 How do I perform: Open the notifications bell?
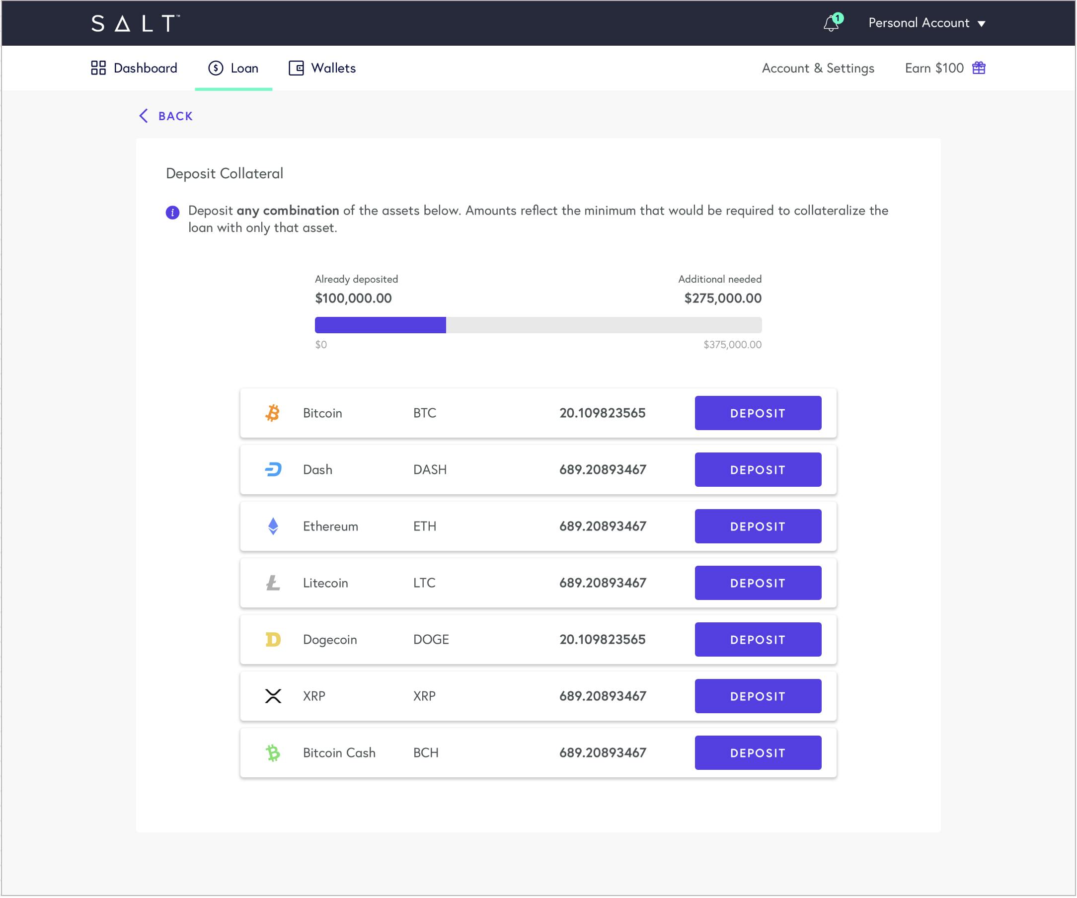point(833,23)
